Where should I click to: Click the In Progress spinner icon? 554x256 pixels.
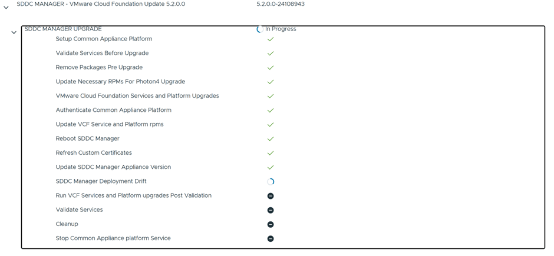(x=259, y=29)
